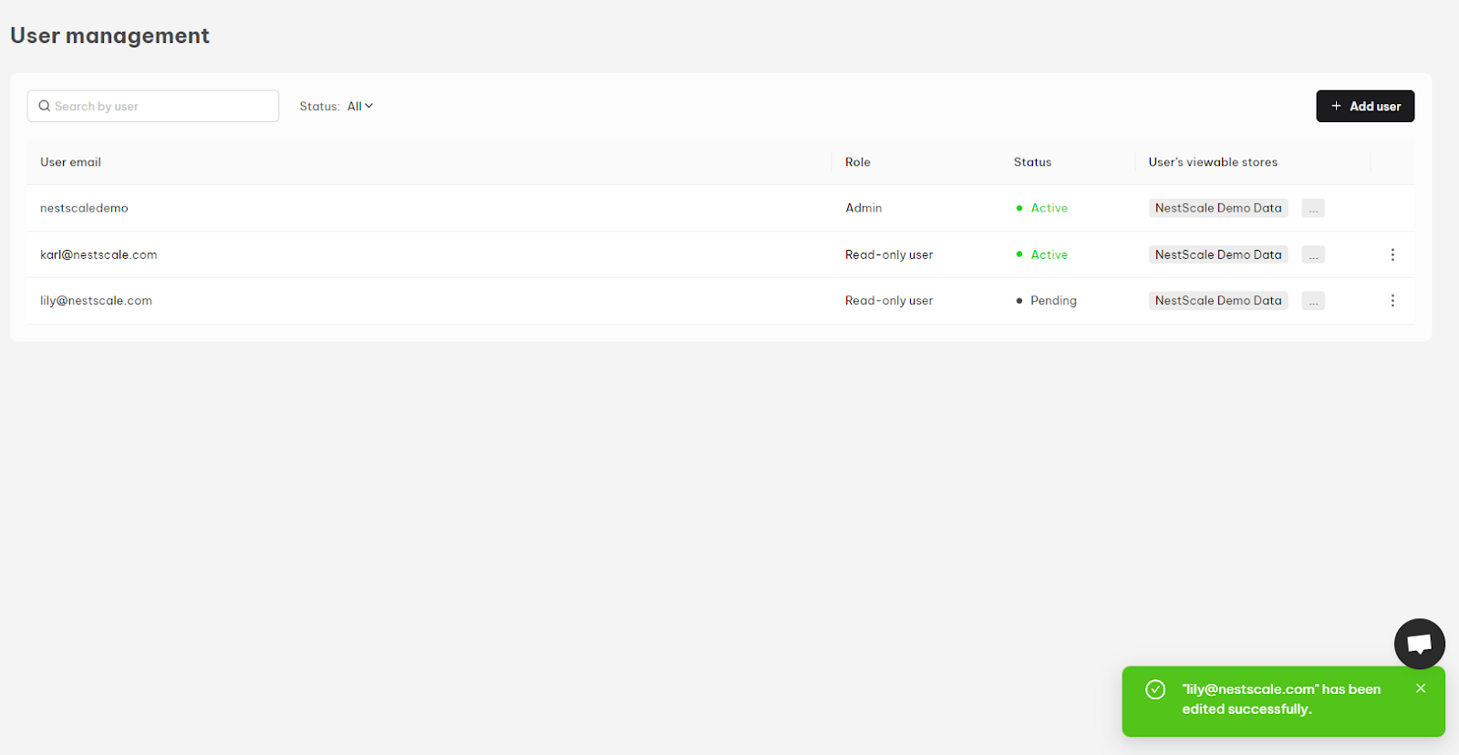This screenshot has height=755, width=1459.
Task: Open the live chat bubble icon
Action: click(1419, 644)
